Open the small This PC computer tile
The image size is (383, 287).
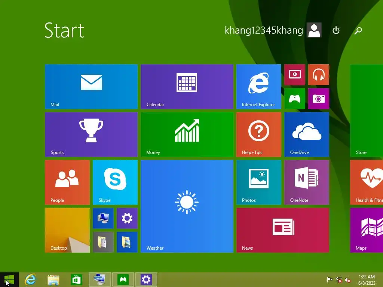pos(103,218)
